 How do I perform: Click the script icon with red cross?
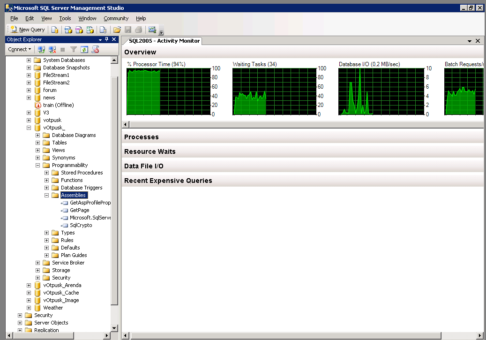tap(96, 49)
